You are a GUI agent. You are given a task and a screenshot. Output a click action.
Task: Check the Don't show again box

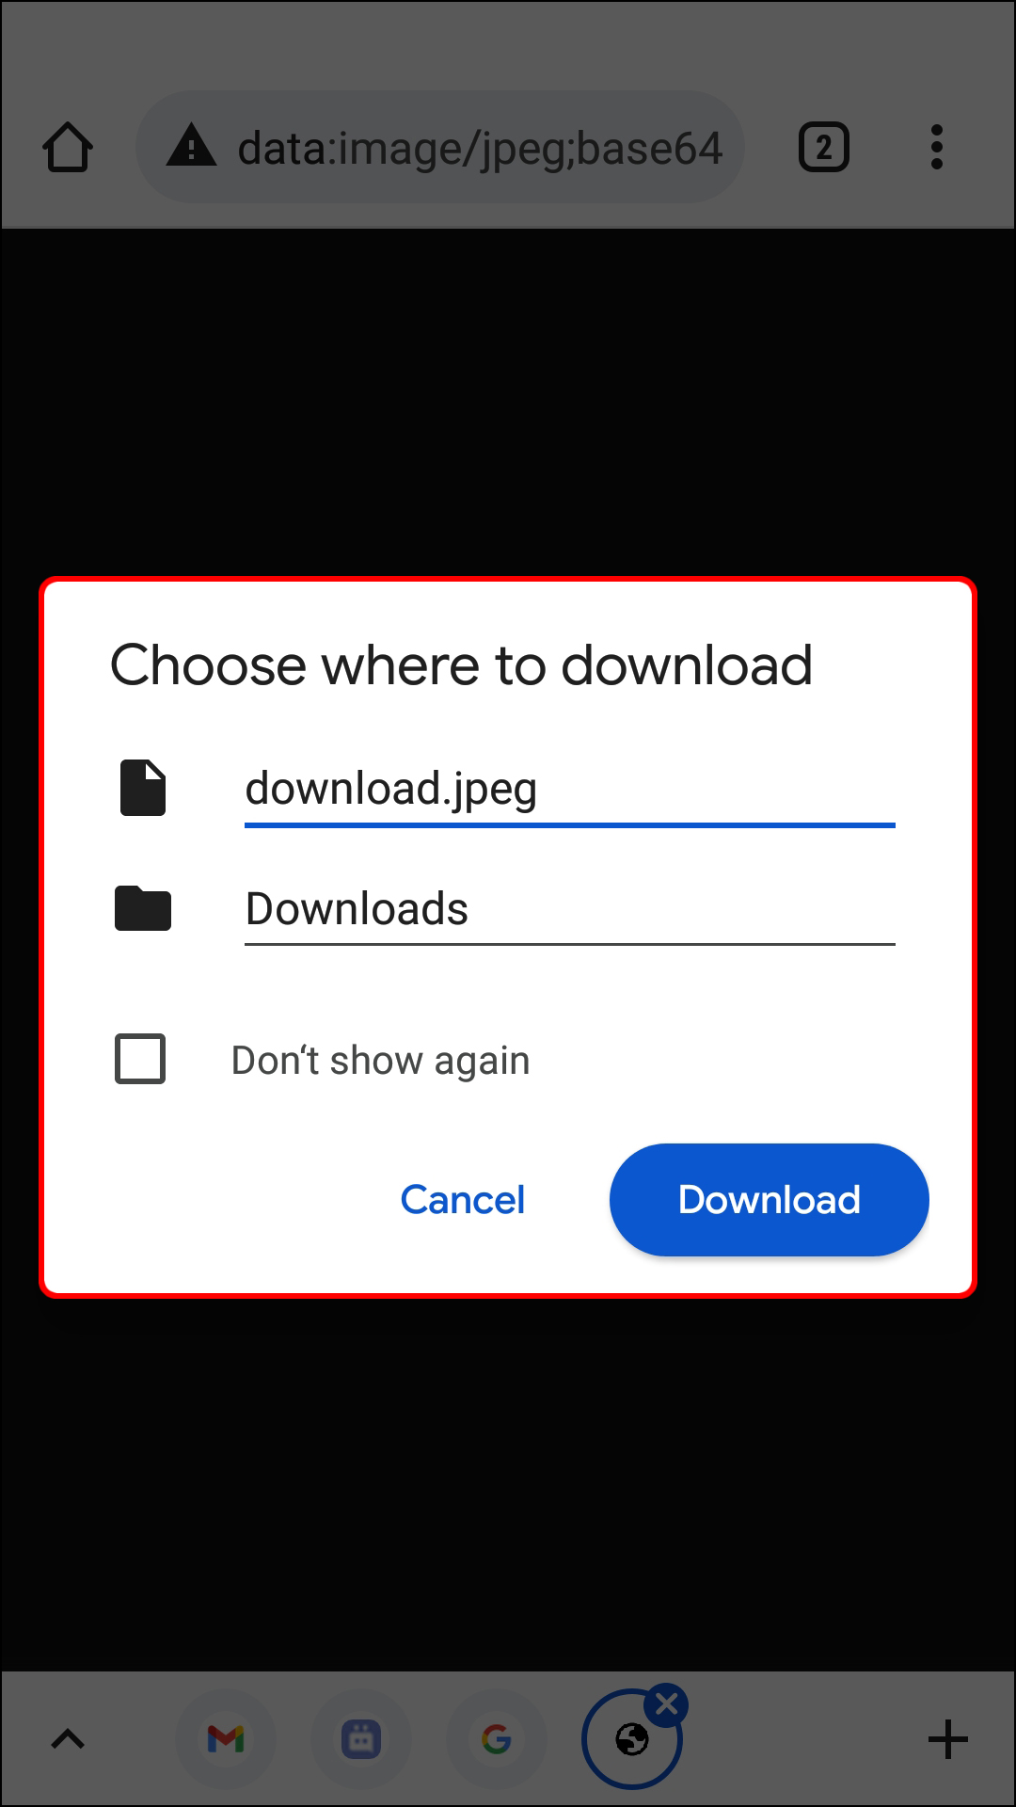140,1059
